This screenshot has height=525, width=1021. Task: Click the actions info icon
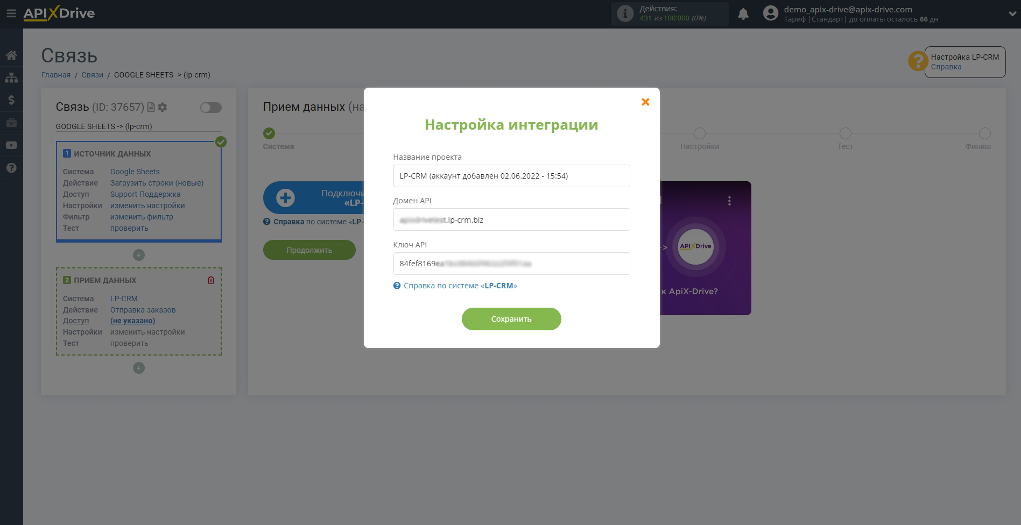click(625, 13)
